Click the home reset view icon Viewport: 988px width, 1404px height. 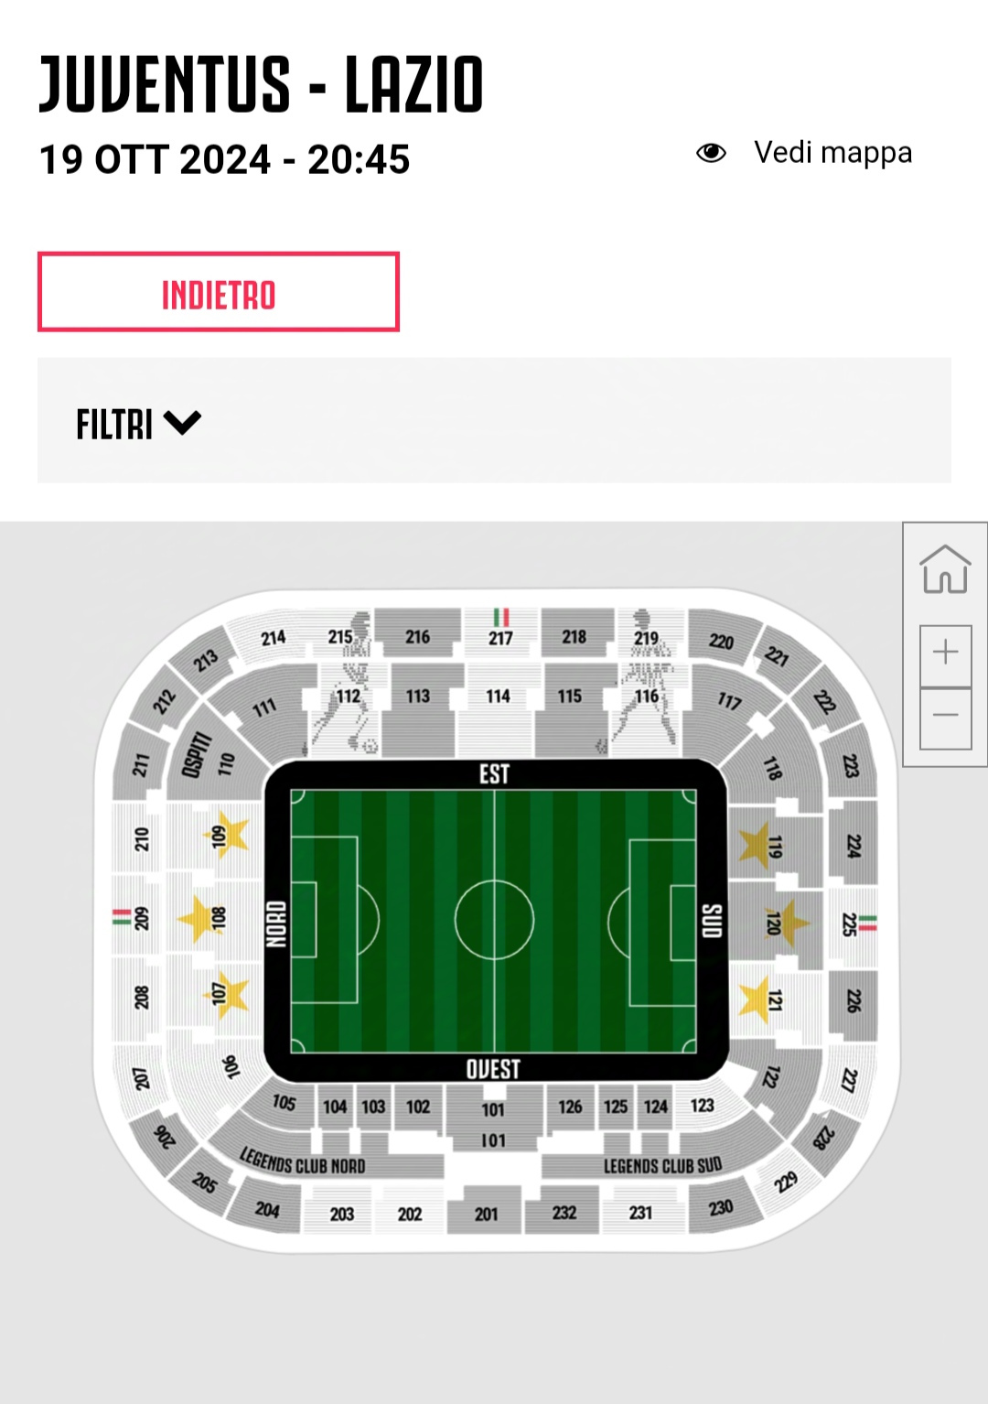pyautogui.click(x=945, y=570)
